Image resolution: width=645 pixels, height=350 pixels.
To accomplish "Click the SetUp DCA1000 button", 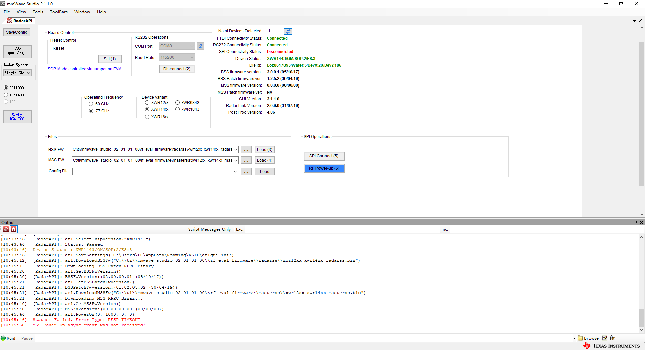I will click(x=17, y=117).
